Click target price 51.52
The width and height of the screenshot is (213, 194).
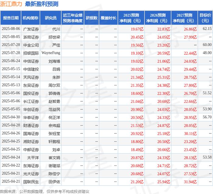pyautogui.click(x=207, y=93)
